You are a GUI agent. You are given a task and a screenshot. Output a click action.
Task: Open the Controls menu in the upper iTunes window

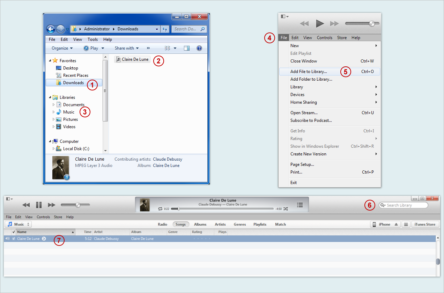(x=324, y=38)
